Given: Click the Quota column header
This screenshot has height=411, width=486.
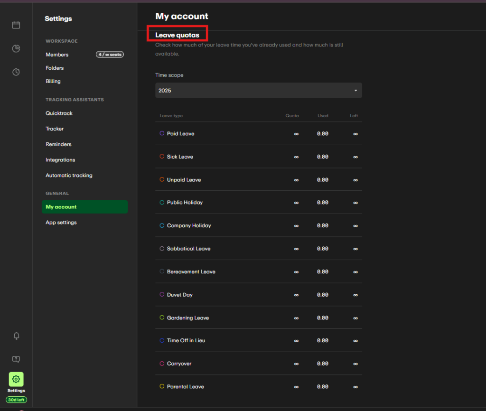Looking at the screenshot, I should [292, 116].
